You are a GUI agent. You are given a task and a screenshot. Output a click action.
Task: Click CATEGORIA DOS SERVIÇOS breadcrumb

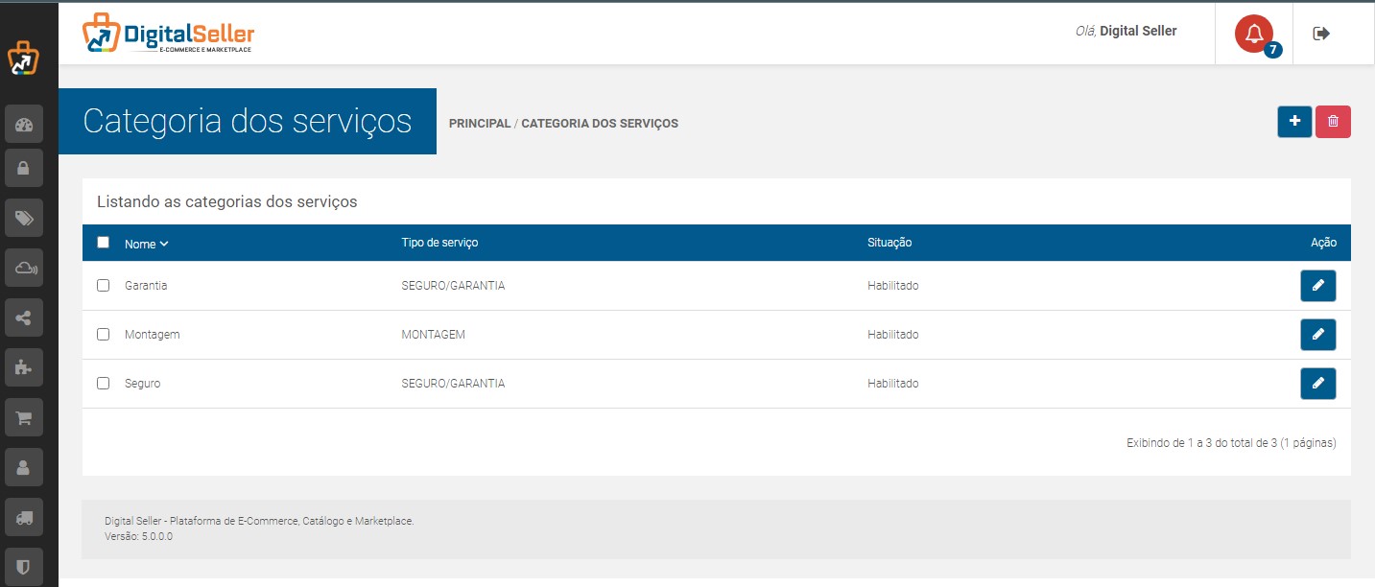coord(600,124)
